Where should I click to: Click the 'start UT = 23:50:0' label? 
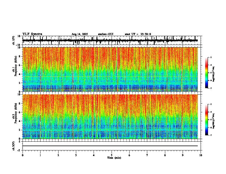tap(138, 34)
